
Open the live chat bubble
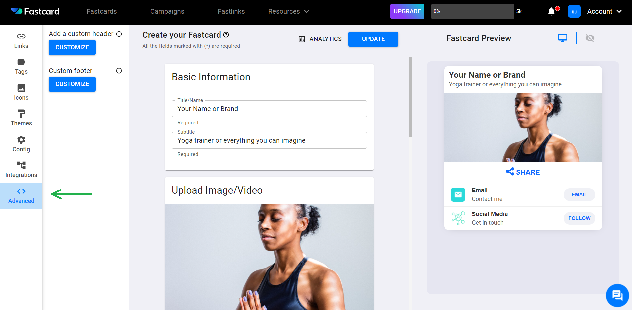[617, 295]
